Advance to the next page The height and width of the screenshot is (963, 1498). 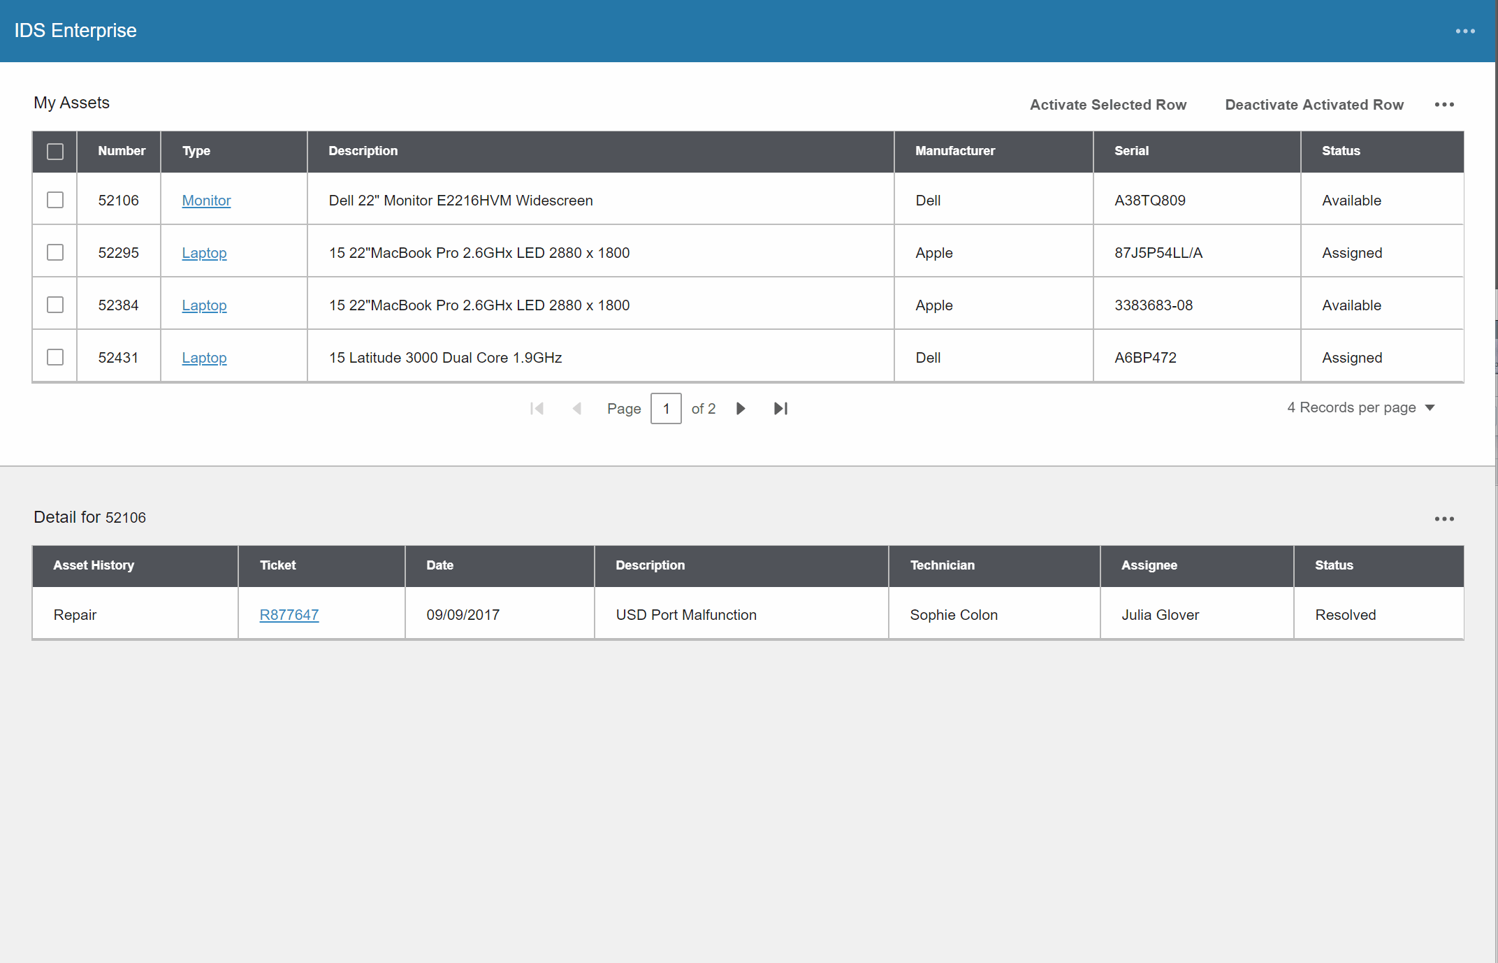coord(741,408)
